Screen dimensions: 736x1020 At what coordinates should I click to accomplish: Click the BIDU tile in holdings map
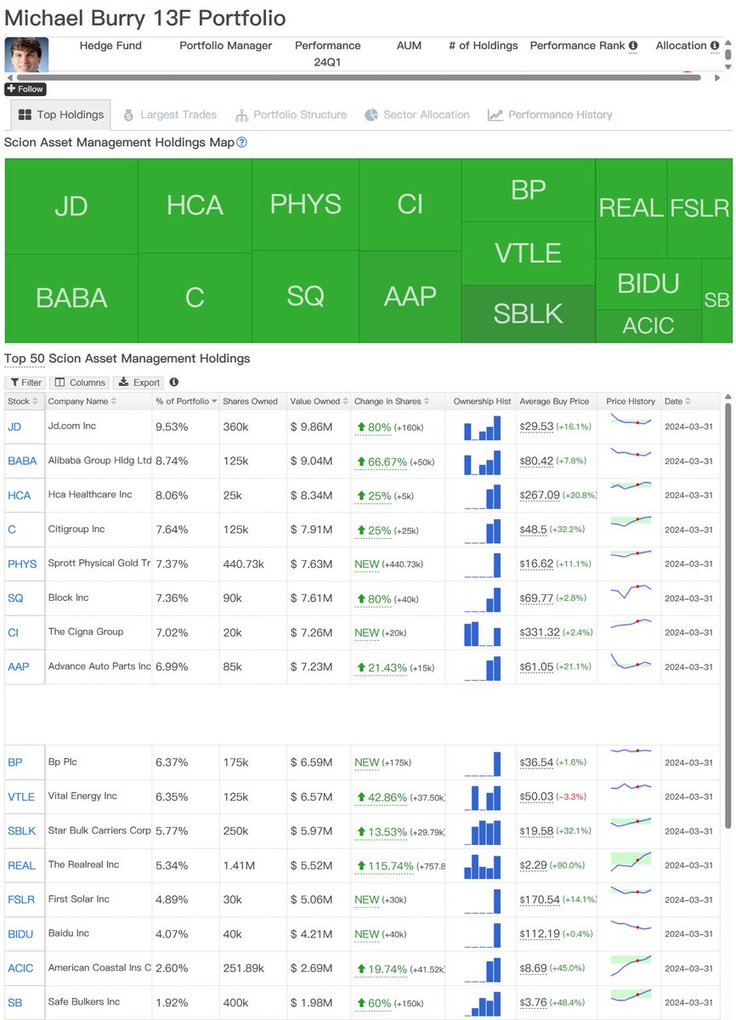coord(648,283)
